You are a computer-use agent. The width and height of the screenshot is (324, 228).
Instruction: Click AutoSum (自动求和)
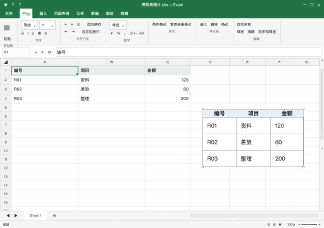pos(244,25)
